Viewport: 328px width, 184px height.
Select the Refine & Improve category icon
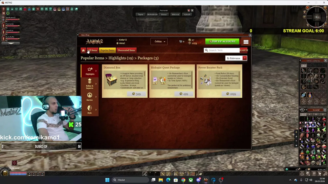click(89, 81)
